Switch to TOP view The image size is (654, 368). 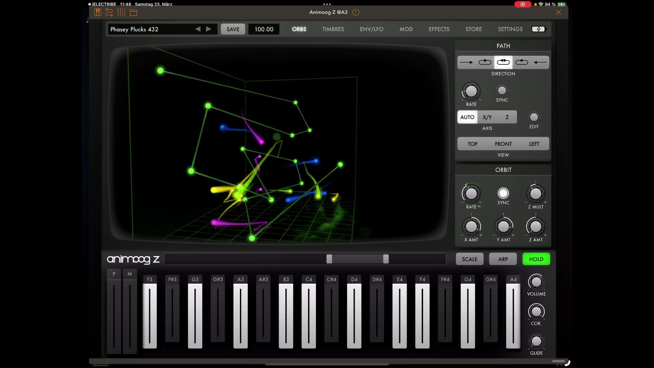click(472, 144)
